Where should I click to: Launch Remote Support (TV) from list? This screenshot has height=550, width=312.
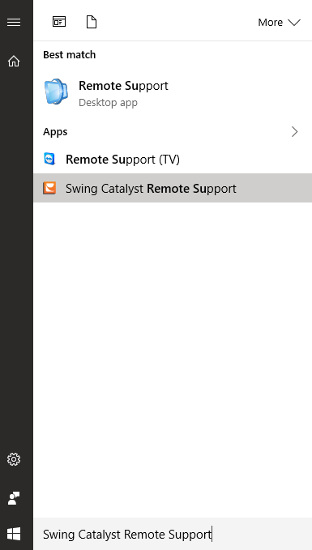173,160
